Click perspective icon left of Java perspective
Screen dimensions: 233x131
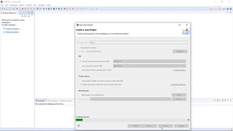point(228,9)
